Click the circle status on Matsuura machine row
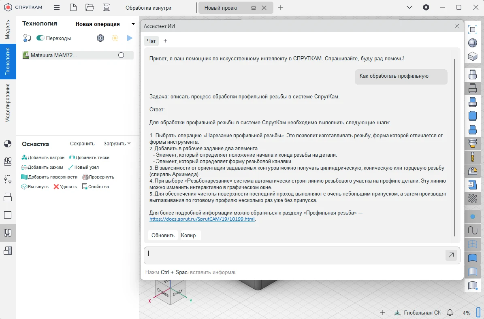This screenshot has height=319, width=484. click(x=121, y=55)
